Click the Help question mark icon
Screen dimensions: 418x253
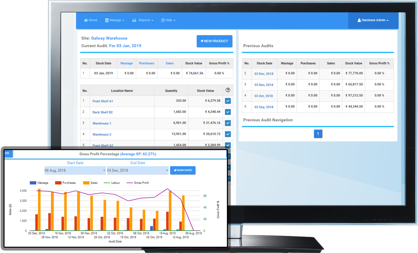(x=163, y=20)
